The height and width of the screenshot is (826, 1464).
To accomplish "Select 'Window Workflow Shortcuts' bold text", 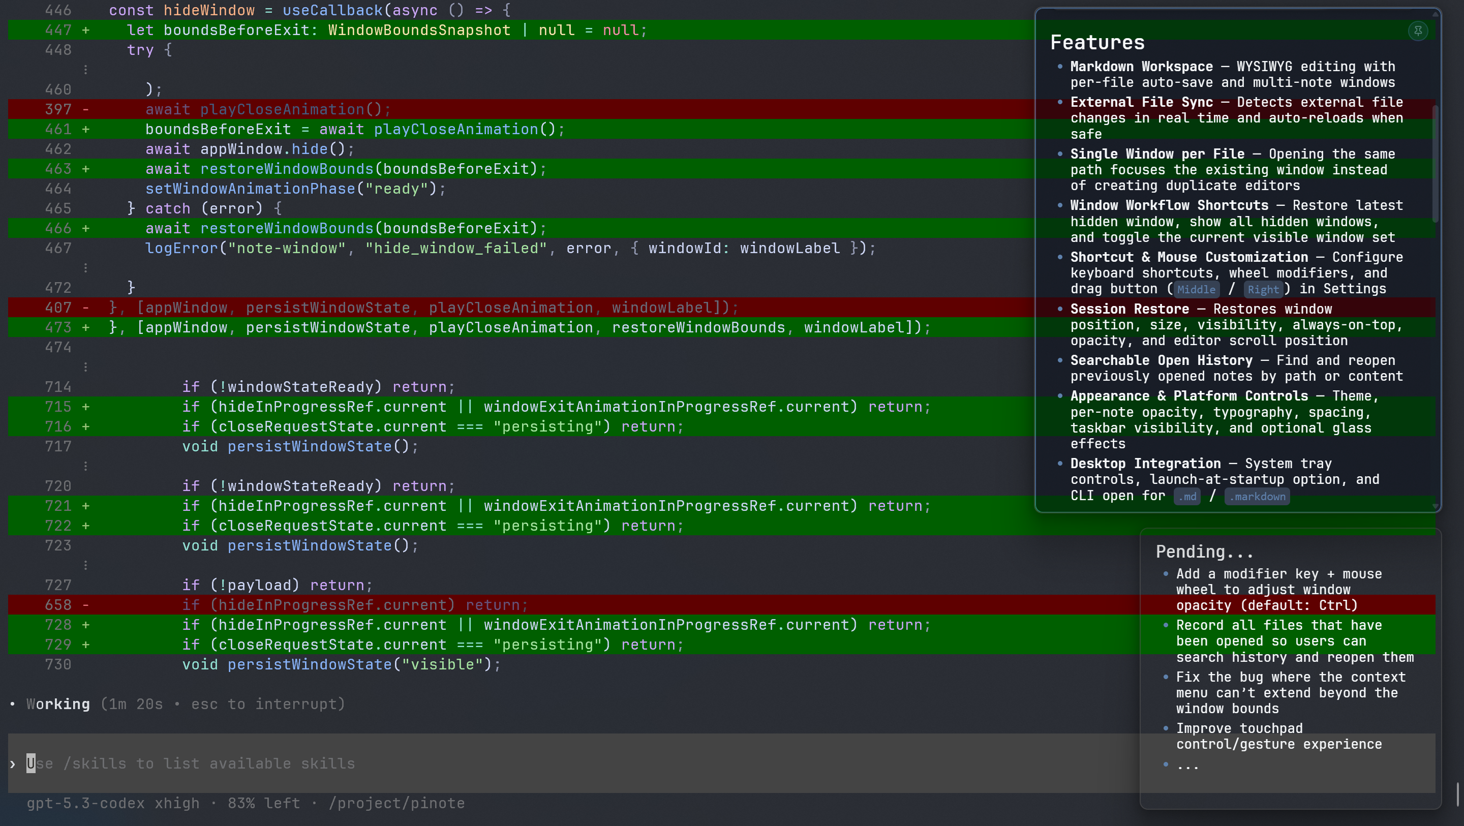I will (1169, 205).
